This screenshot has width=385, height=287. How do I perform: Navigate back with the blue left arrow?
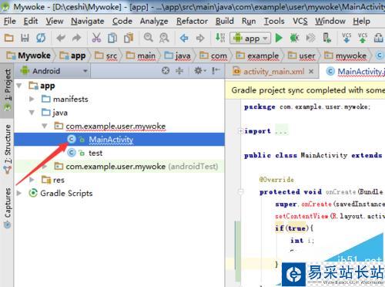184,38
